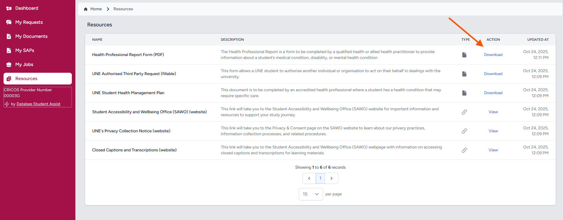The image size is (563, 220).
Task: Click the UPDATED AT column header
Action: click(x=538, y=40)
